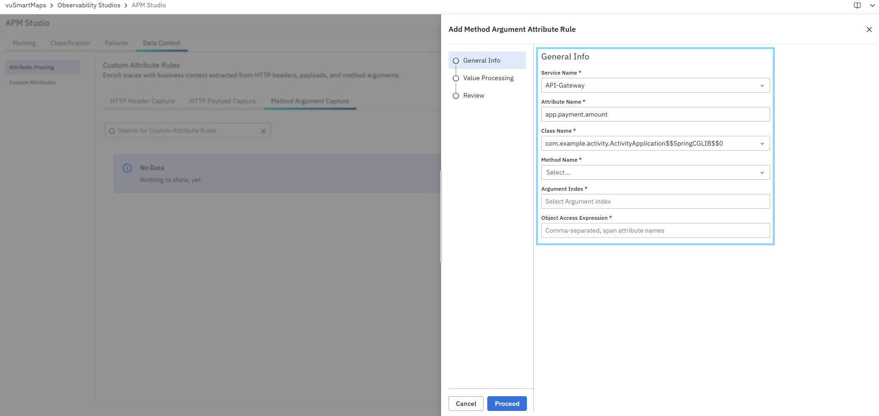Click the APM Studio breadcrumb
The height and width of the screenshot is (416, 879).
149,6
